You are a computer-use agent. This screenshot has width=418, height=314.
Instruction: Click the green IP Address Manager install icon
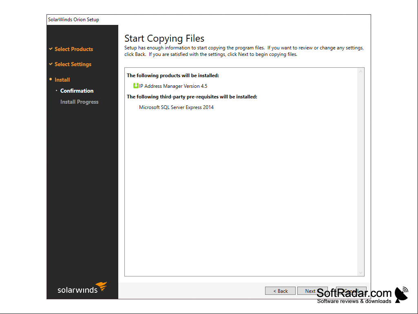point(136,86)
